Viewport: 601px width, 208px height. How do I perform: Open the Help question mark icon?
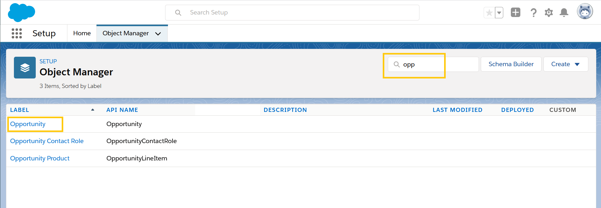(x=533, y=13)
